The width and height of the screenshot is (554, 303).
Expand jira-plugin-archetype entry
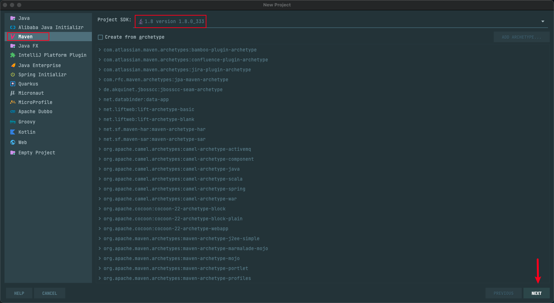100,70
